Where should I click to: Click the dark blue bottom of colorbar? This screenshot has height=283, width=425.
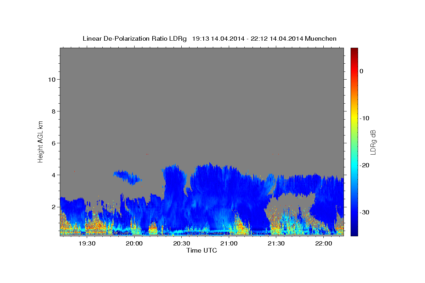click(354, 233)
